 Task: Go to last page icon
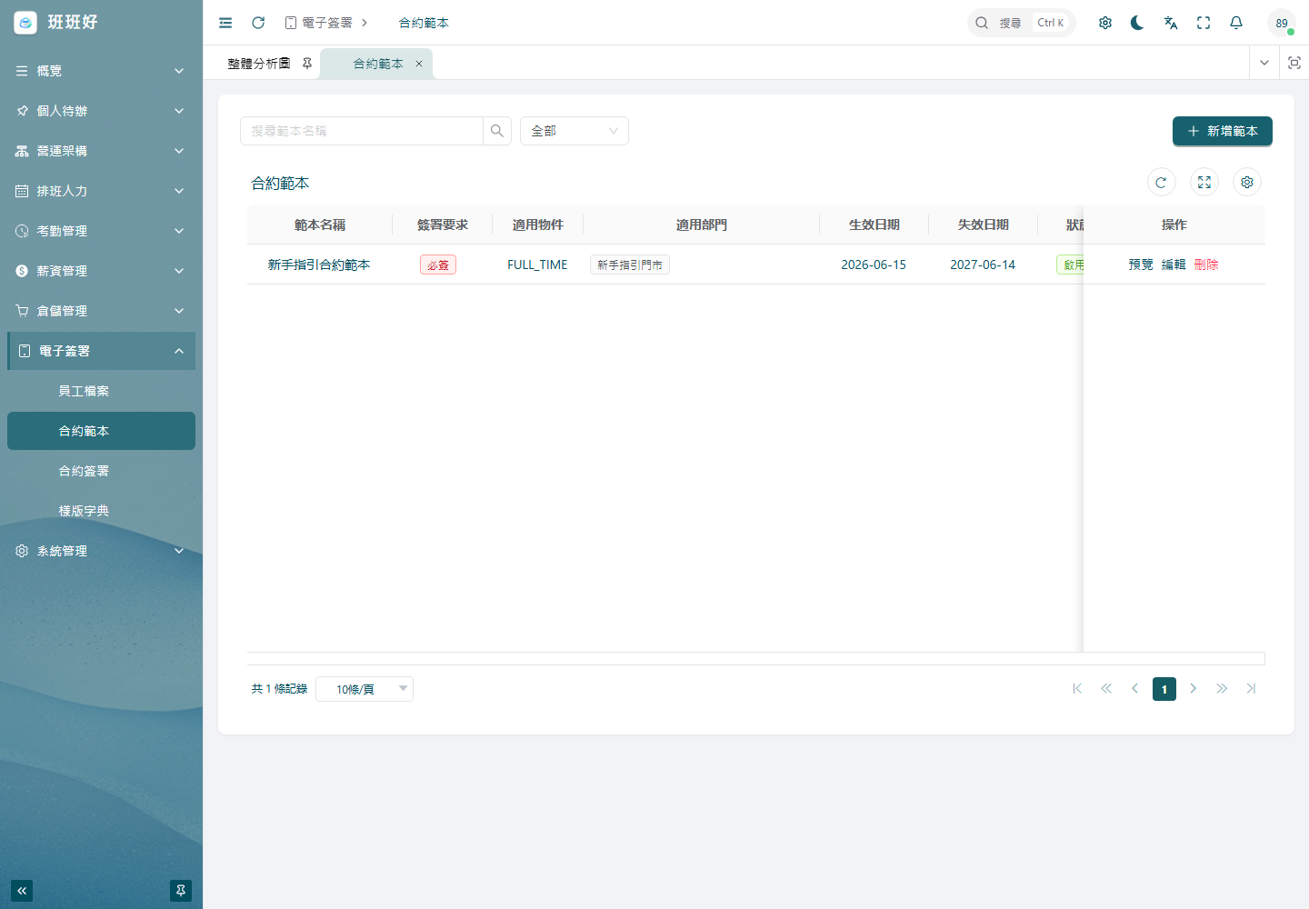point(1251,688)
